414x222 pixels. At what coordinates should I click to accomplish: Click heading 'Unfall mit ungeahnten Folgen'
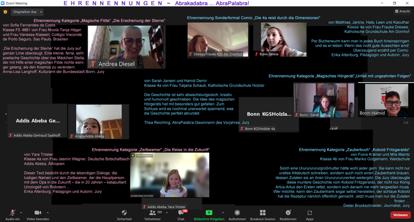coord(382,76)
